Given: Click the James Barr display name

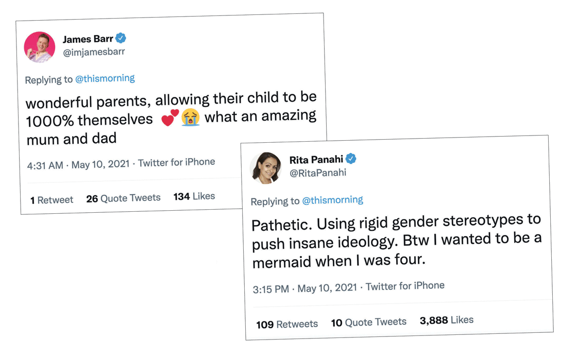Looking at the screenshot, I should pos(88,39).
